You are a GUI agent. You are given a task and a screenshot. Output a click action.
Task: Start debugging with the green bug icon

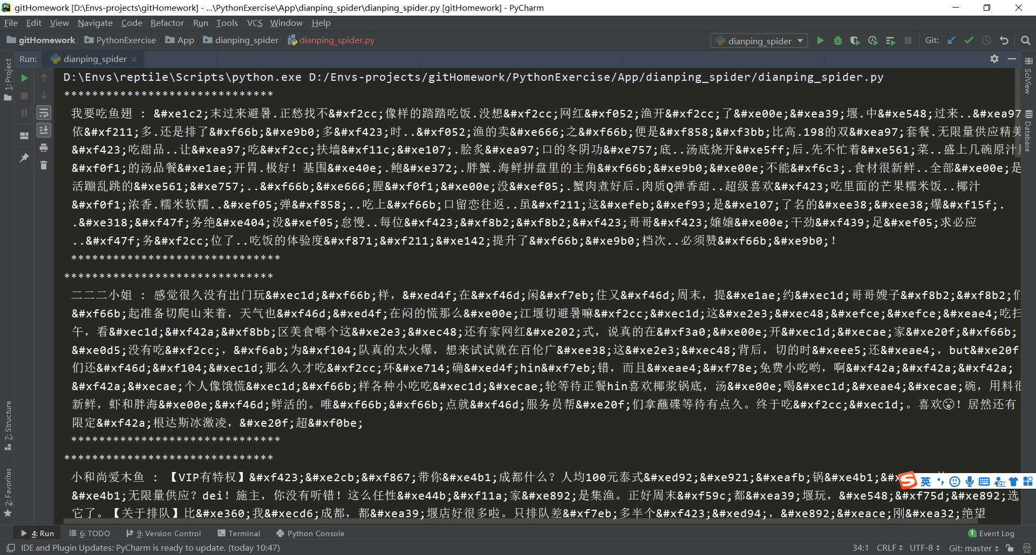[x=838, y=40]
